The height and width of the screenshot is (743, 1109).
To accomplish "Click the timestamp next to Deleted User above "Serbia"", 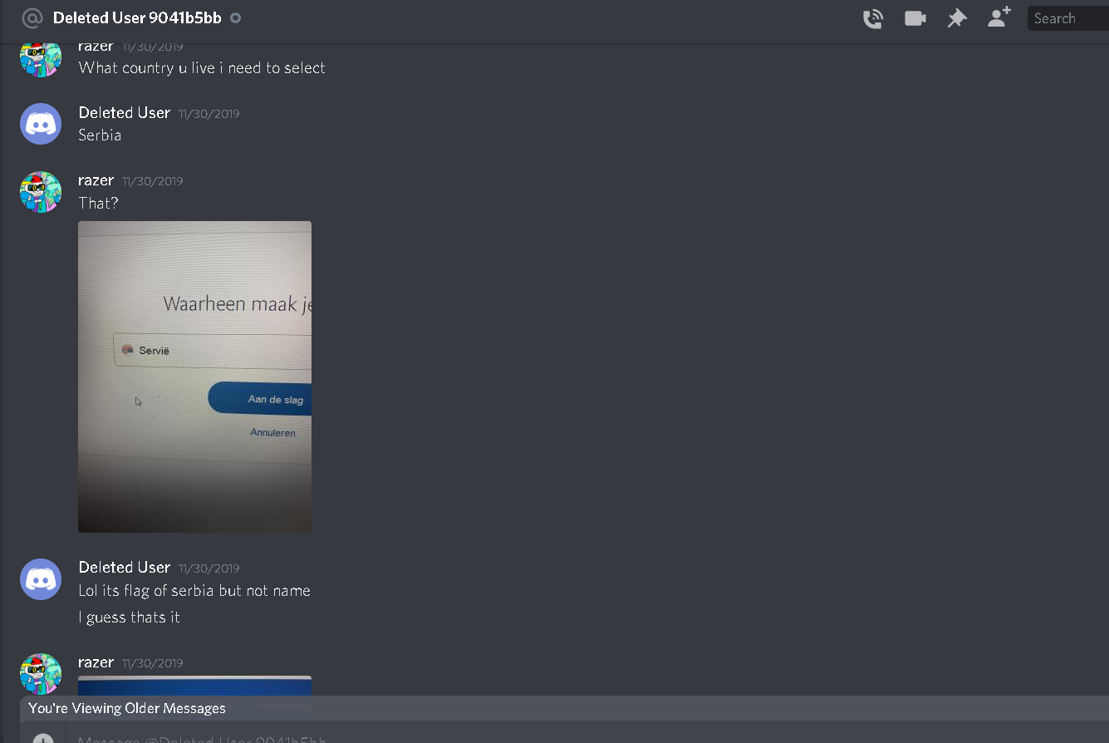I will [x=209, y=114].
